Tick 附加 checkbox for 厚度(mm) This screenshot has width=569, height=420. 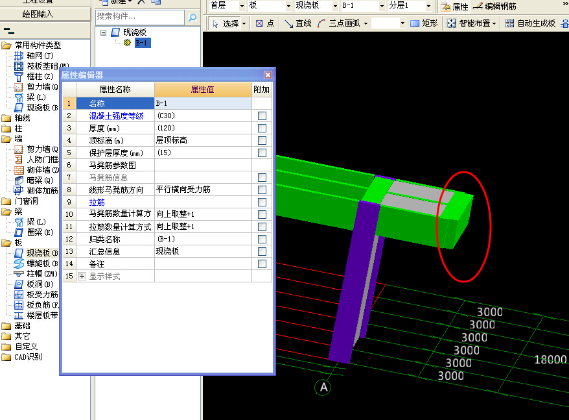tap(262, 129)
